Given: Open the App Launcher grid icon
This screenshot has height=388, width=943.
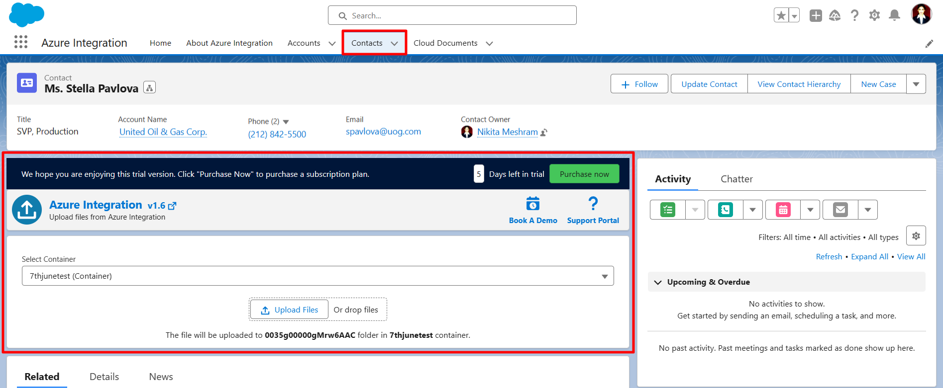Looking at the screenshot, I should tap(21, 42).
